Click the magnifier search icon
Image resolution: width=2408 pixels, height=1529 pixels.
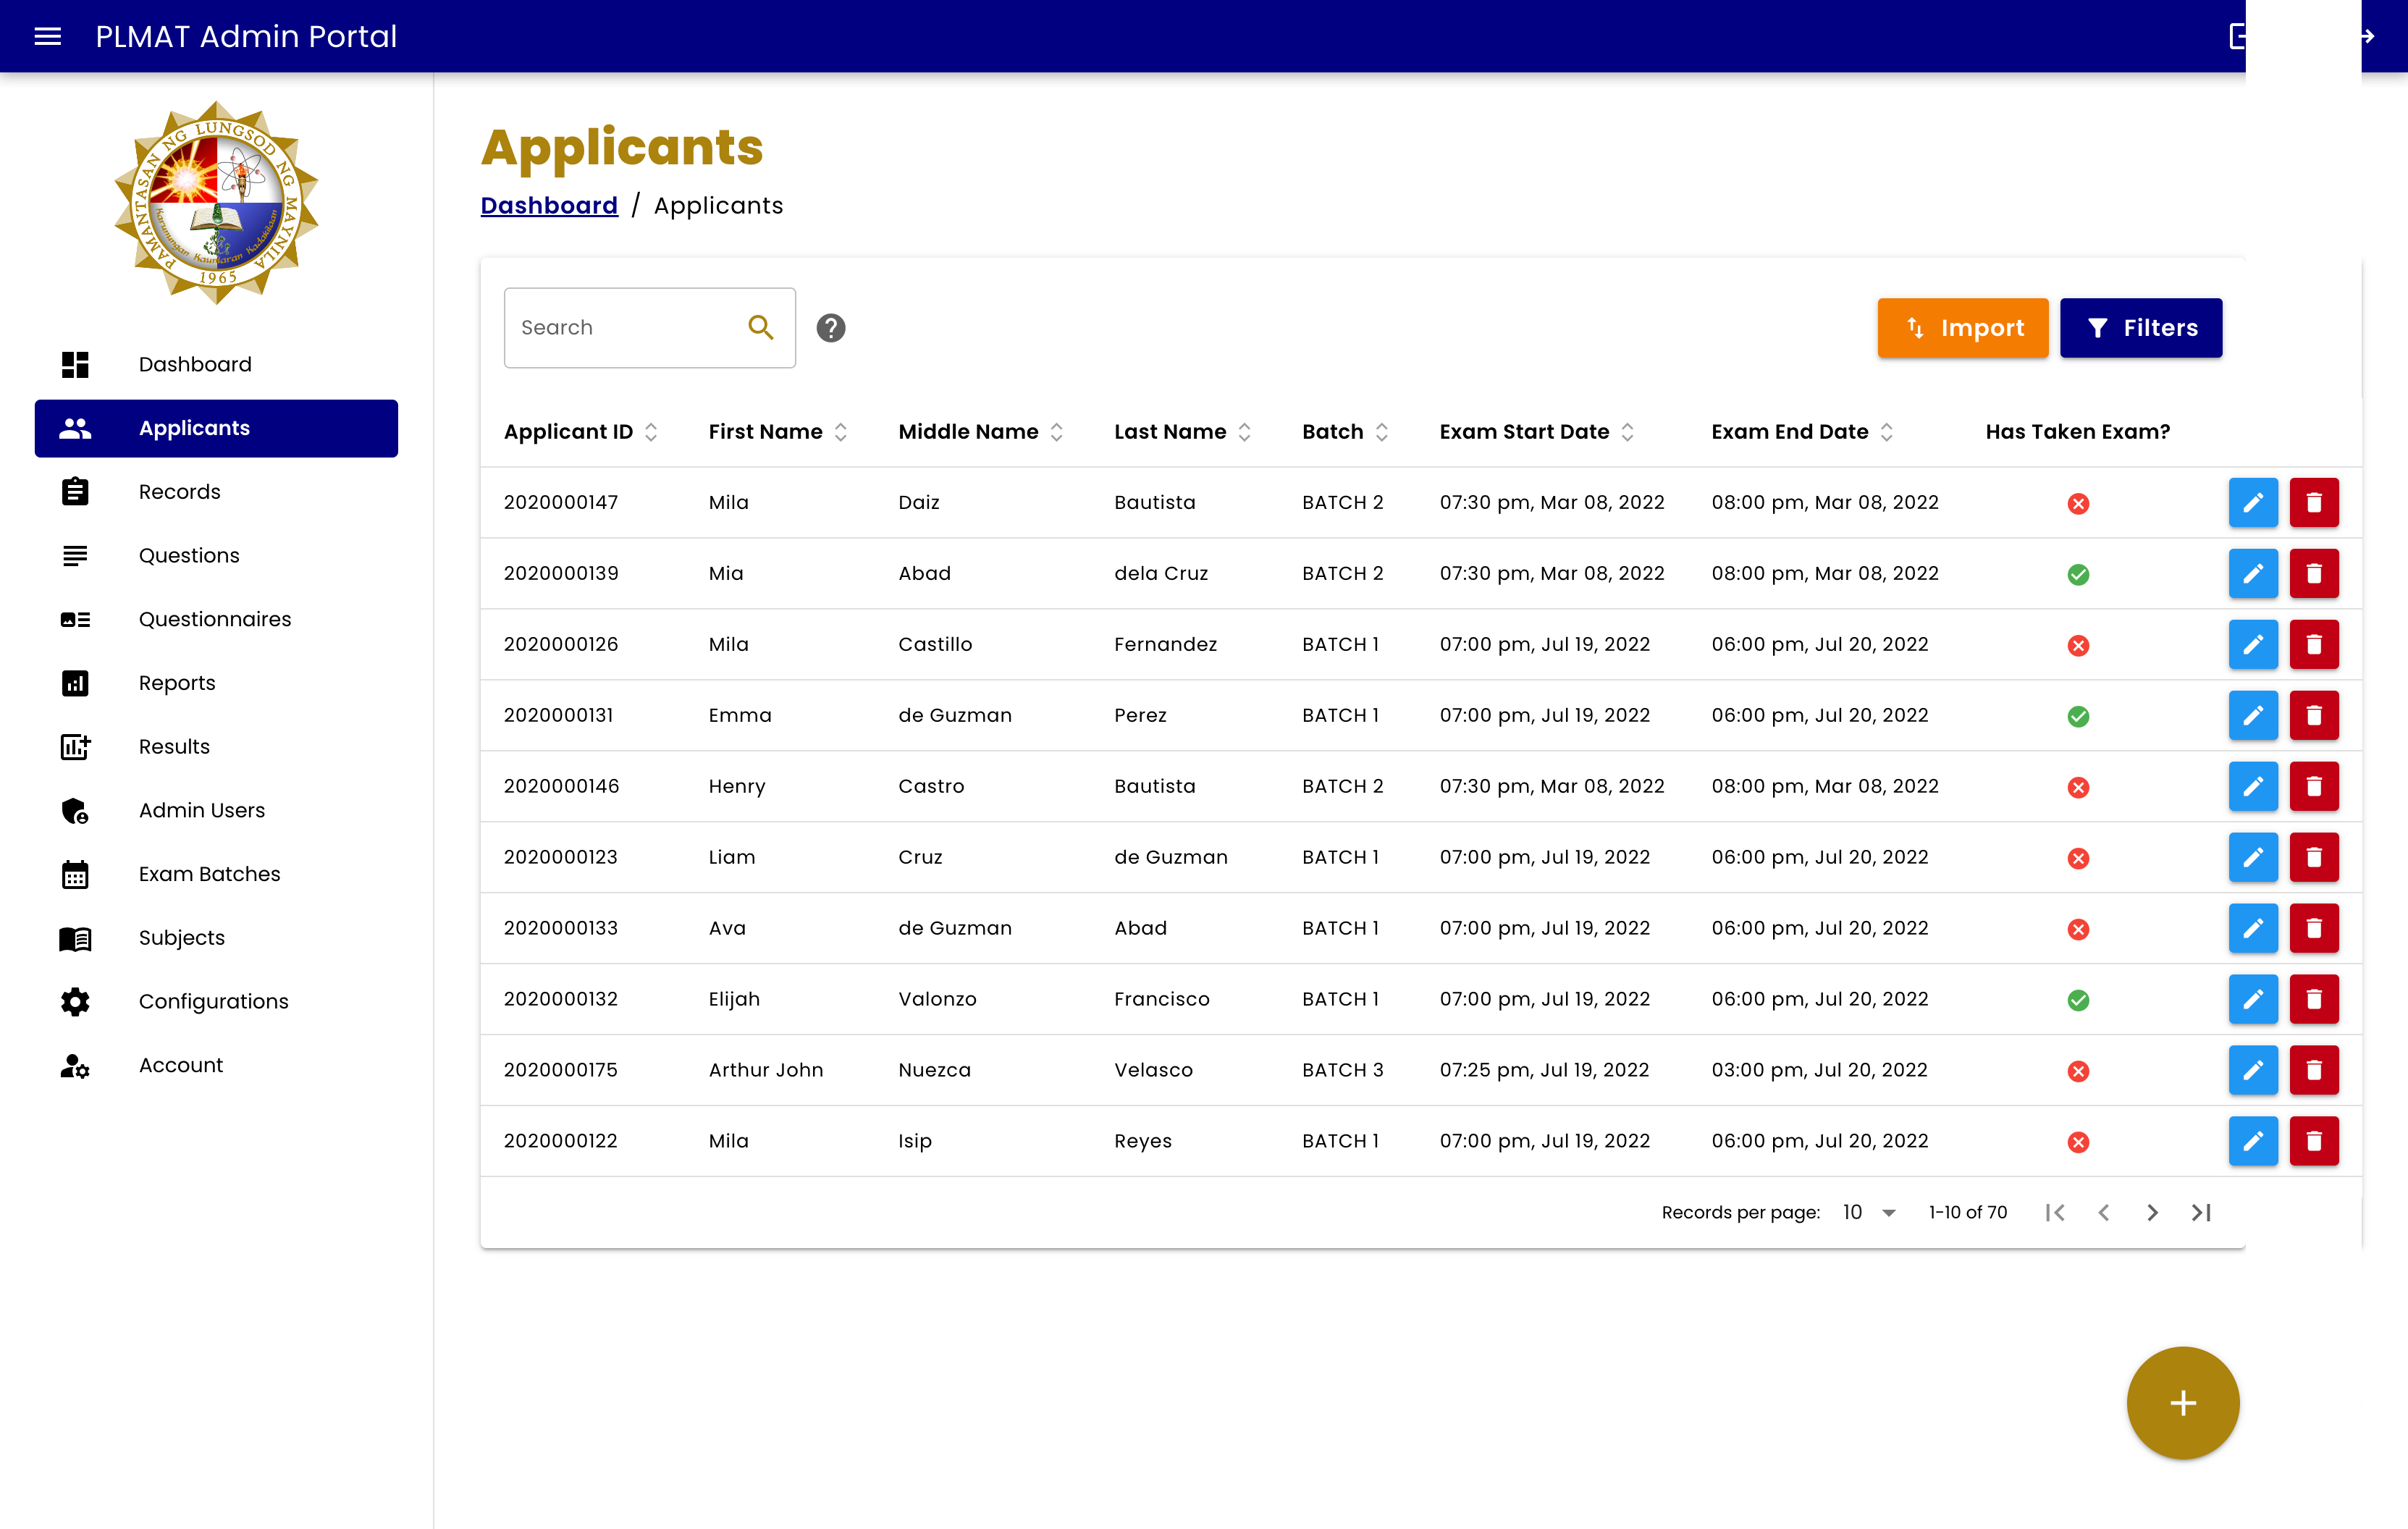point(761,328)
